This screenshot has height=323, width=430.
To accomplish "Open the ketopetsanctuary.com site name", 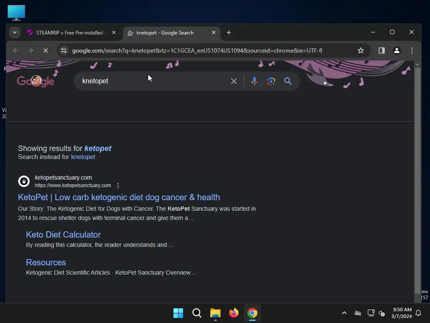I will click(63, 178).
